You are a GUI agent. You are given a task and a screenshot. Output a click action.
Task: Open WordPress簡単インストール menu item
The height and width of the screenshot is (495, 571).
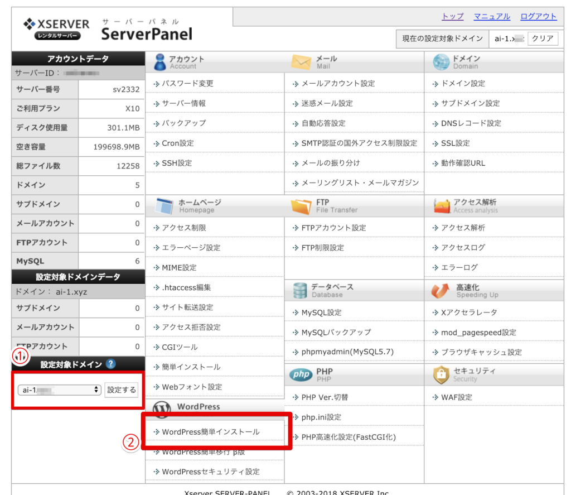point(210,431)
